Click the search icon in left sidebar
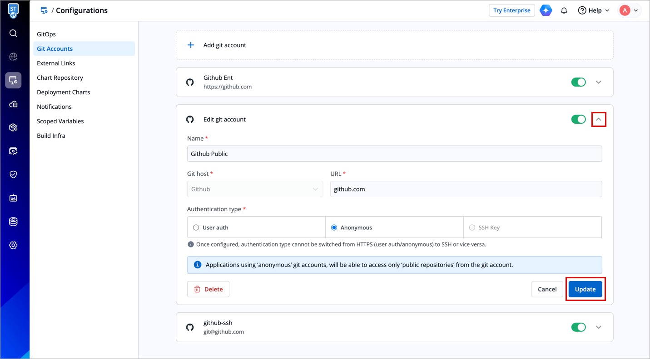This screenshot has width=650, height=359. 13,33
